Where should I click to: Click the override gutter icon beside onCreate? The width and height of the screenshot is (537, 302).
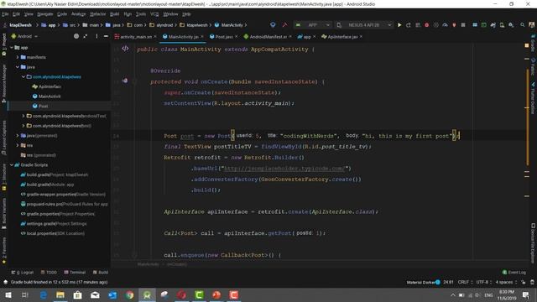pos(125,81)
